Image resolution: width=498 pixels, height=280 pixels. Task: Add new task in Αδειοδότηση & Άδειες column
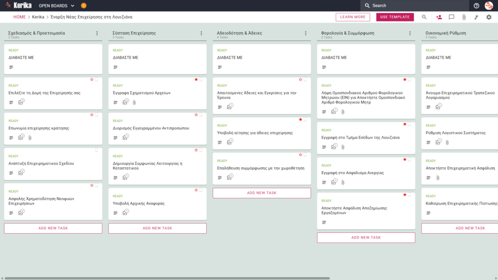[x=262, y=193]
